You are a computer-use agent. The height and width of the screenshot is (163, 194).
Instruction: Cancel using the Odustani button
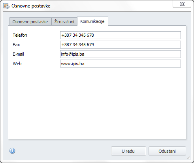coord(167,151)
